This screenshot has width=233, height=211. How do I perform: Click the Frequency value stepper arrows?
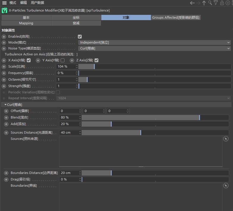click(77, 73)
